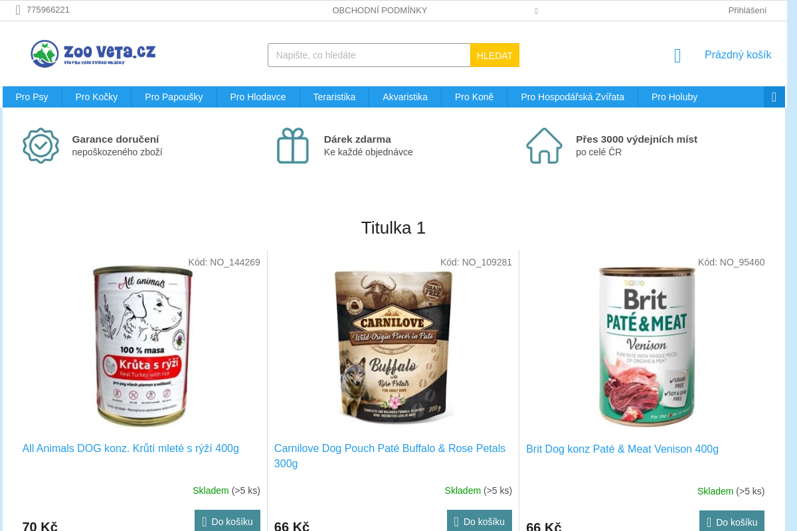
Task: Focus the 'Napište, co hledáte' search field
Action: (x=369, y=55)
